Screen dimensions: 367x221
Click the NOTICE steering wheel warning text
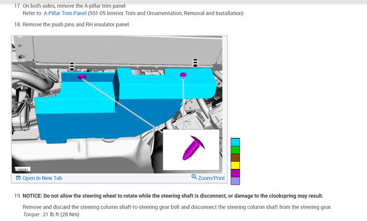point(173,196)
